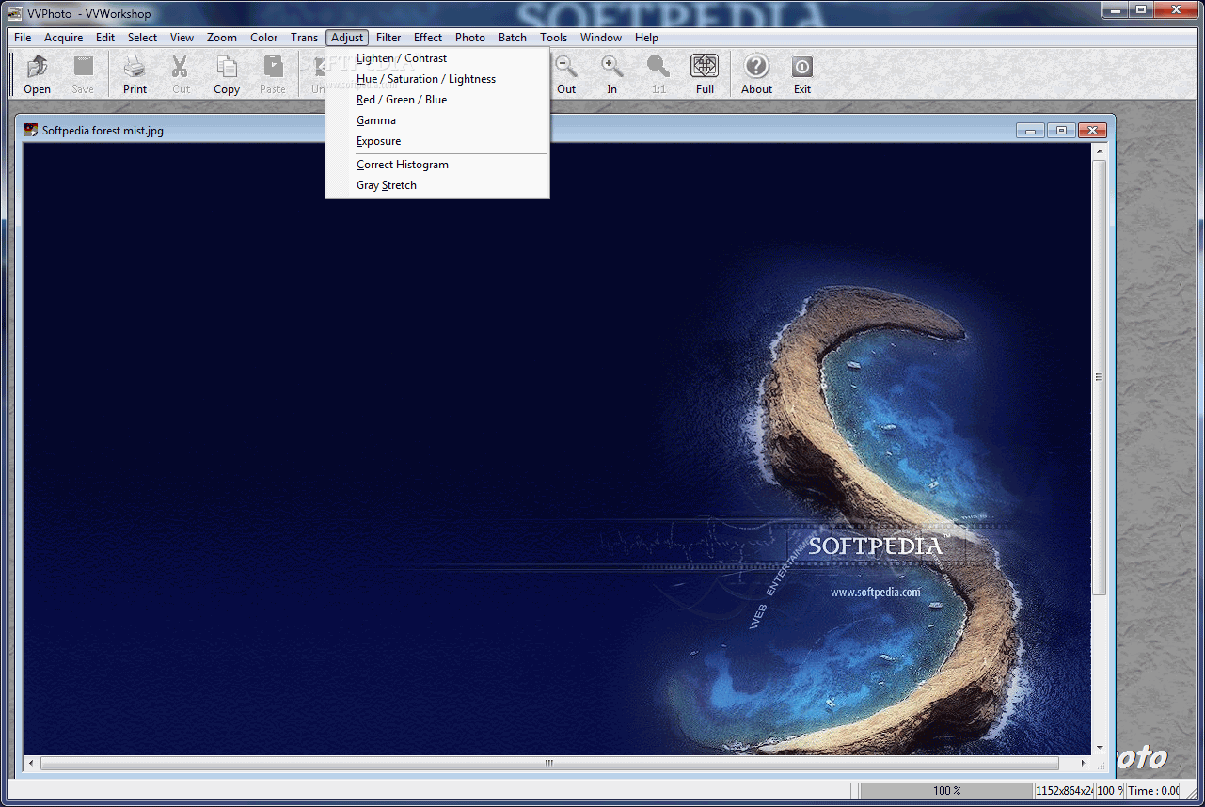The image size is (1205, 807).
Task: Choose Hue / Saturation / Lightness
Action: pyautogui.click(x=437, y=79)
